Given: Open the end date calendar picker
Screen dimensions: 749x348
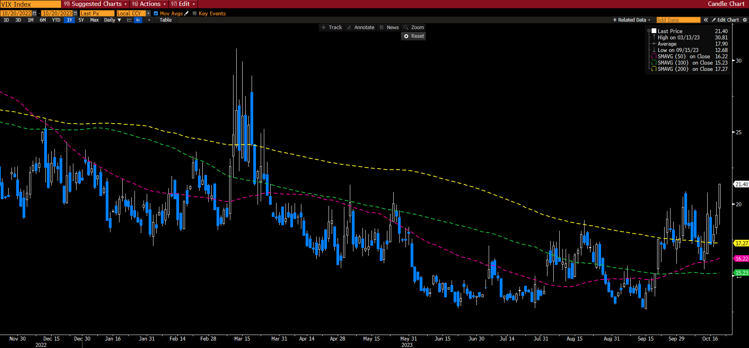Looking at the screenshot, I should pyautogui.click(x=75, y=13).
